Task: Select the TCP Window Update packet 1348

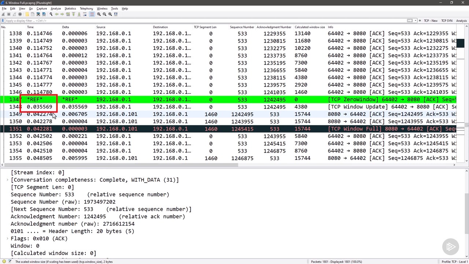Action: click(x=229, y=107)
